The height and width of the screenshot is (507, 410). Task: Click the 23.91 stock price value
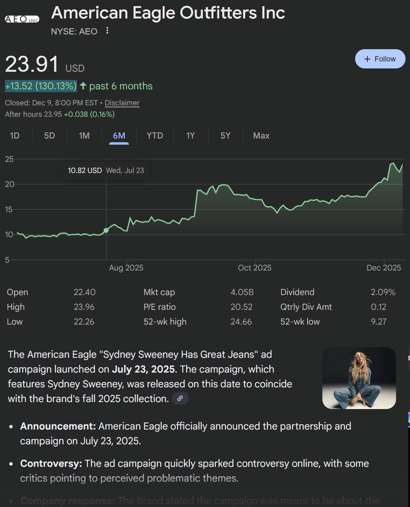click(32, 64)
